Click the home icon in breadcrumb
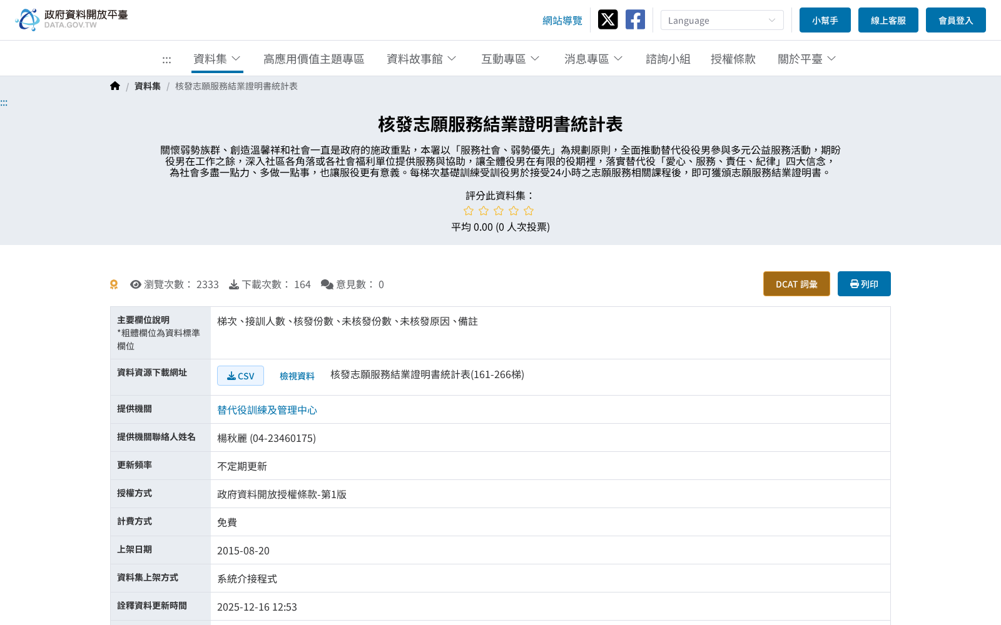 115,86
